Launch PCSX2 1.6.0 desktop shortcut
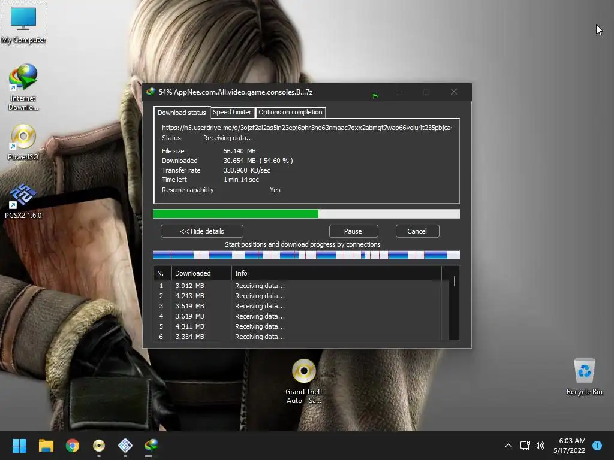The width and height of the screenshot is (614, 460). [23, 201]
